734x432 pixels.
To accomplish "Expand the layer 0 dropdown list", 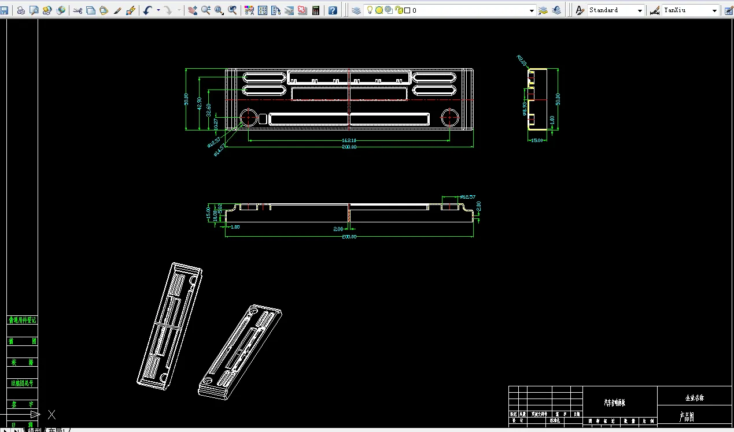I will coord(532,10).
